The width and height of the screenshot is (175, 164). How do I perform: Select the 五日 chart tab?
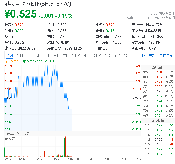tap(19, 55)
